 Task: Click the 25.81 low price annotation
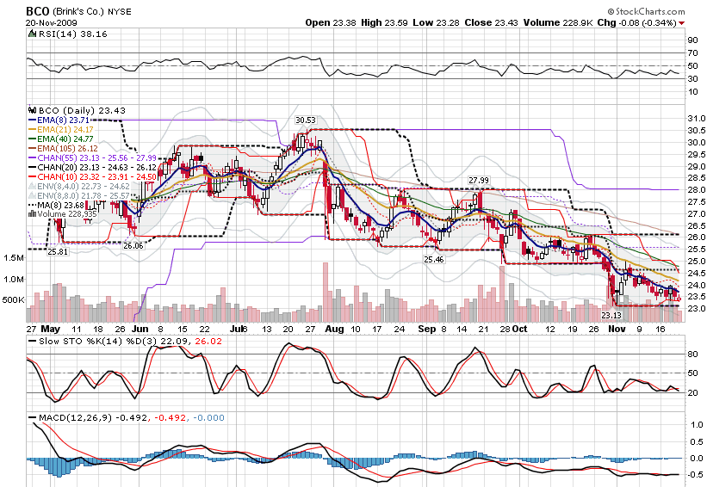(58, 252)
